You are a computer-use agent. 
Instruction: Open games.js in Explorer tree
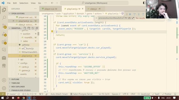point(26,71)
